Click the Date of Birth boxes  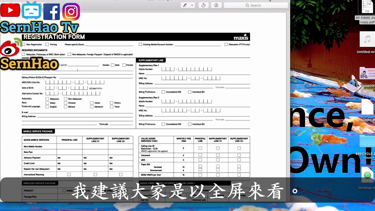(67, 88)
